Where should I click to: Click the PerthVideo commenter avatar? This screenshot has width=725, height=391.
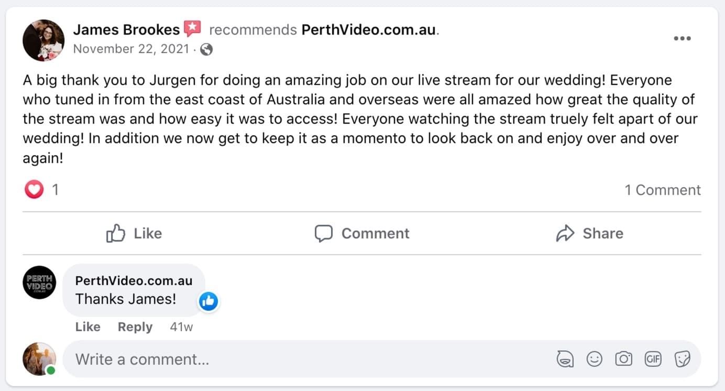click(39, 283)
